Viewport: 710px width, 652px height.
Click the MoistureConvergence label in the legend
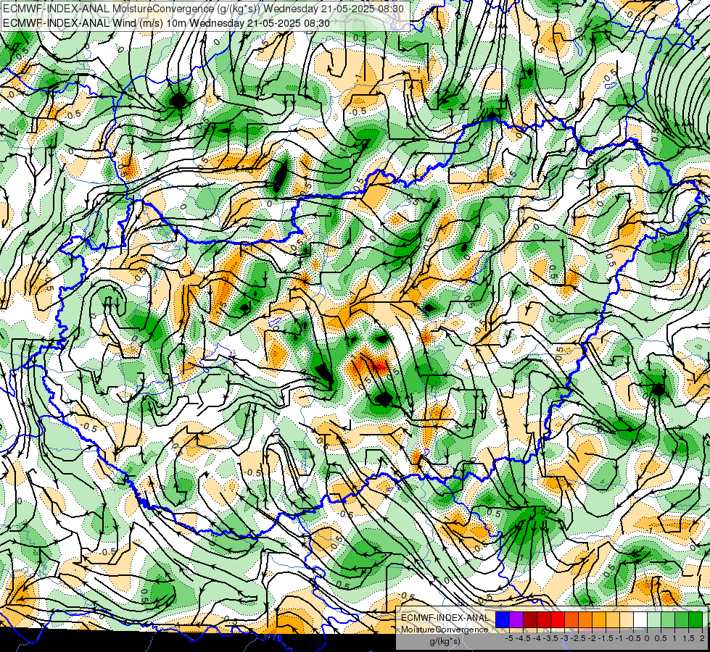[x=445, y=630]
